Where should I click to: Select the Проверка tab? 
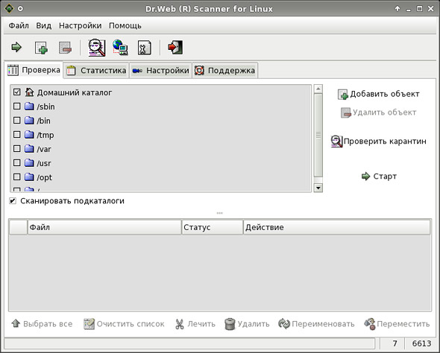click(34, 70)
